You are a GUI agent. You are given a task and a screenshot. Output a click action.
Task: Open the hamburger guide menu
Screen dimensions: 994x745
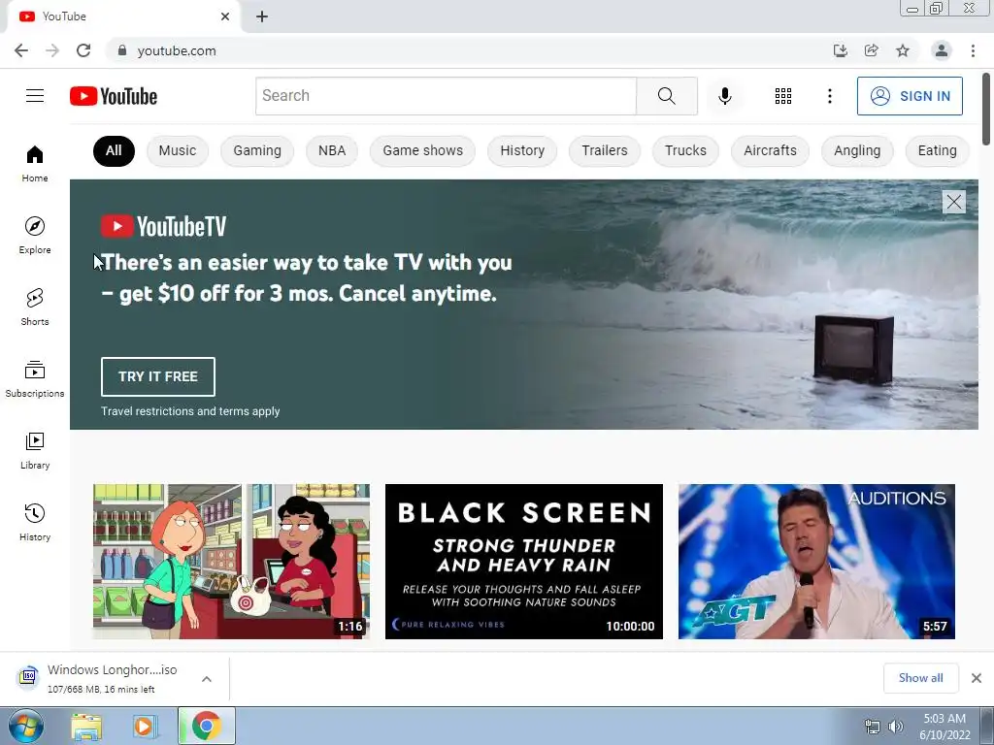point(35,96)
